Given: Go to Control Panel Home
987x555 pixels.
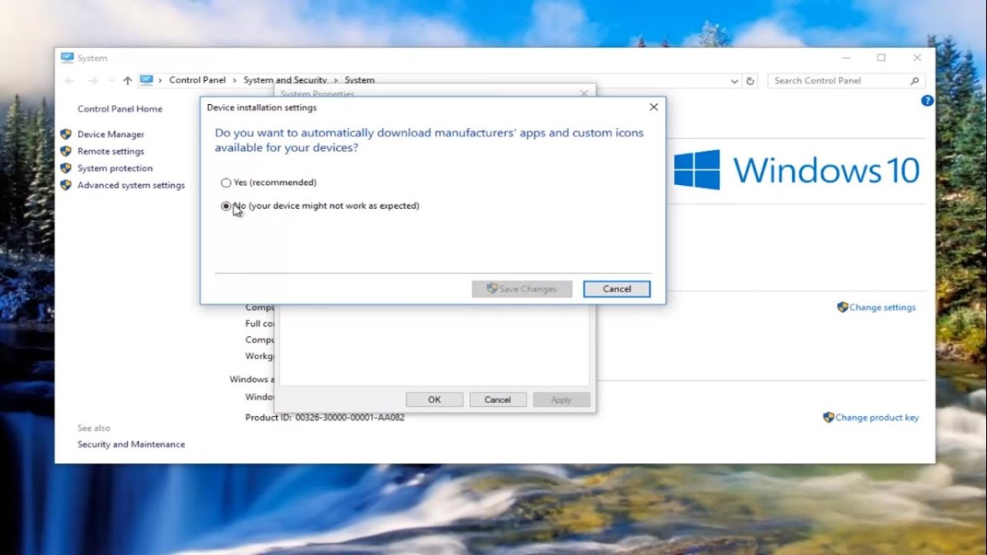Looking at the screenshot, I should coord(120,109).
